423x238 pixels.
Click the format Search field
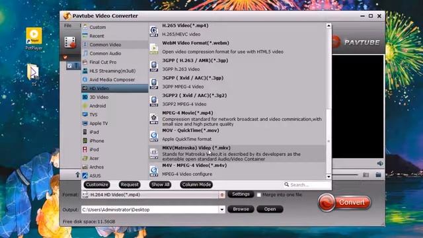tap(307, 185)
